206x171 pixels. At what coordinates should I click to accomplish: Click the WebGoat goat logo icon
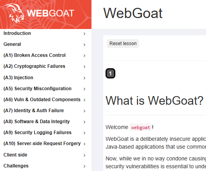tap(14, 13)
